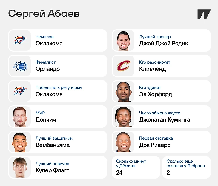Click the Лучший тренер label
This screenshot has width=218, height=186.
[155, 37]
